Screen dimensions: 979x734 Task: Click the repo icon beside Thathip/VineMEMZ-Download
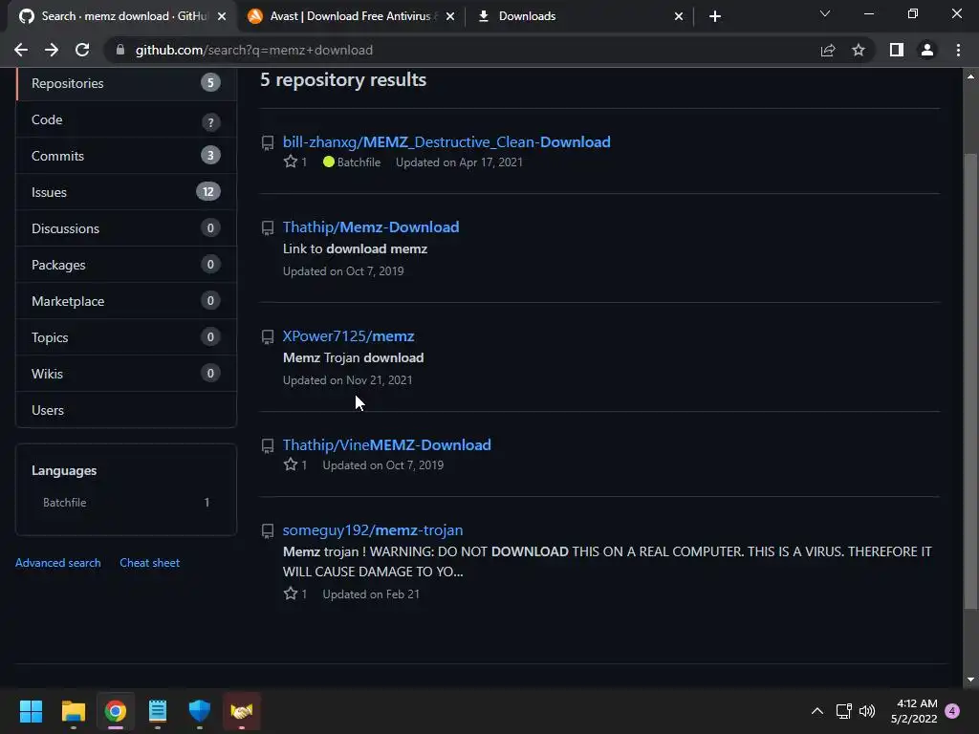tap(268, 445)
